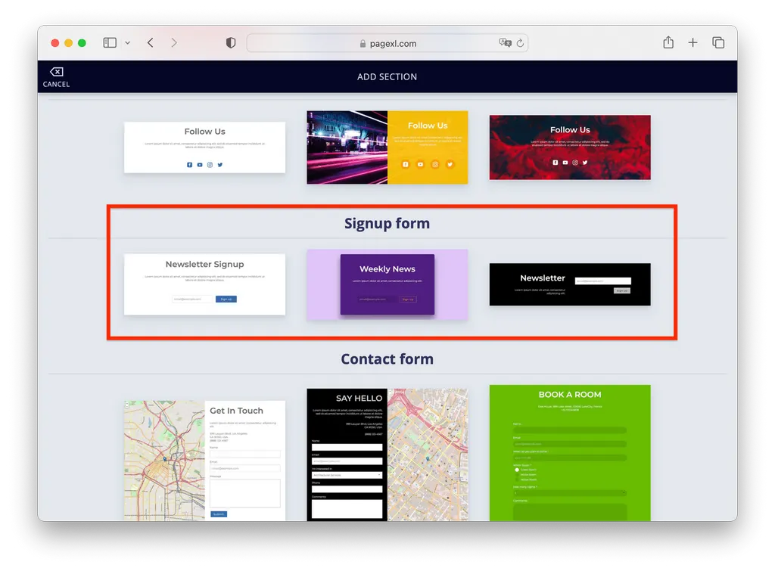Choose the purple Weekly News template
Viewport: 775px width, 571px height.
(387, 284)
